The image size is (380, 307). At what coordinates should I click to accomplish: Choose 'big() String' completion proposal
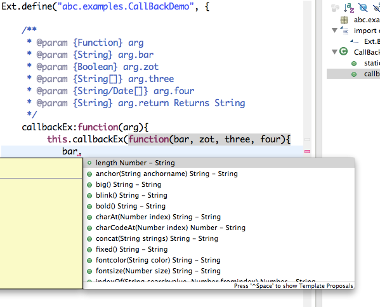click(x=219, y=184)
